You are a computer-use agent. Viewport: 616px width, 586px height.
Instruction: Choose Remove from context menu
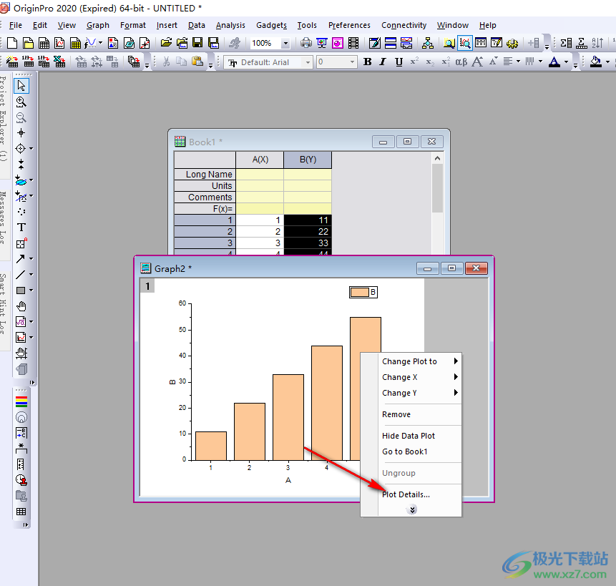tap(396, 414)
